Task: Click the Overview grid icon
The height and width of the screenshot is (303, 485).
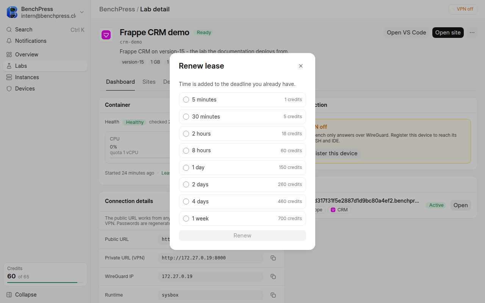Action: pyautogui.click(x=9, y=55)
